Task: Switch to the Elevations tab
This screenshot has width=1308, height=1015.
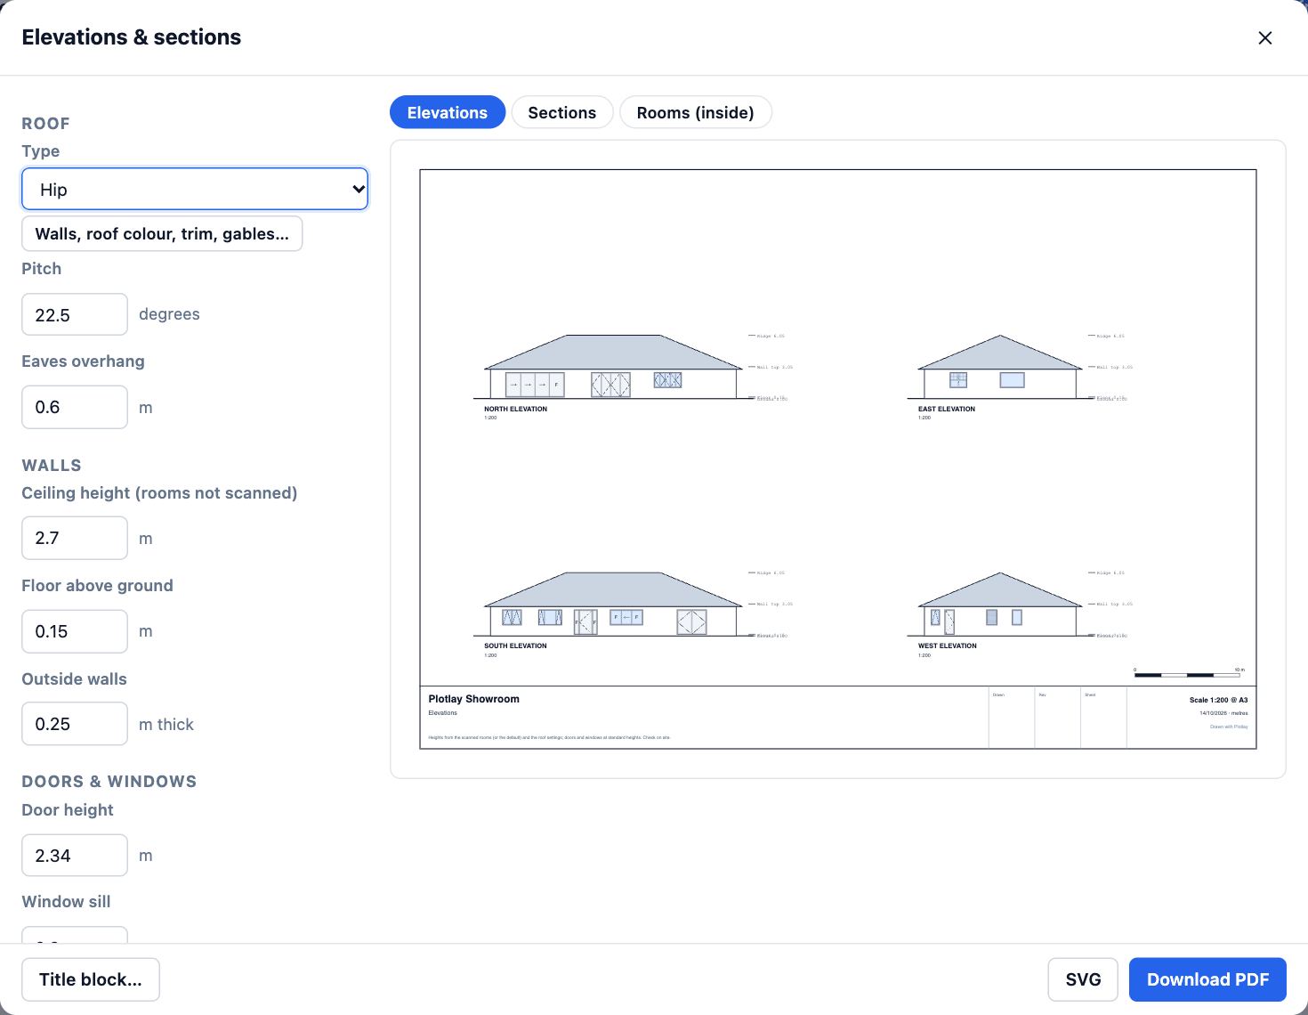Action: pos(448,112)
